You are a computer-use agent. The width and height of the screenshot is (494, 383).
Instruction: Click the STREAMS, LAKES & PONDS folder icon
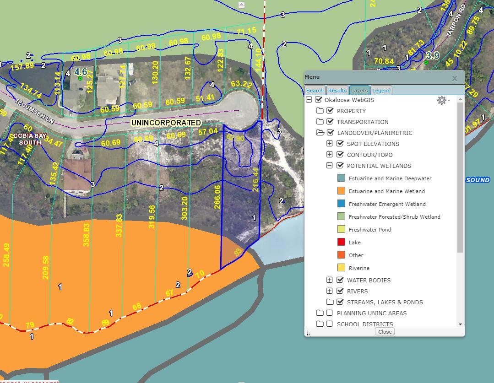pos(330,302)
